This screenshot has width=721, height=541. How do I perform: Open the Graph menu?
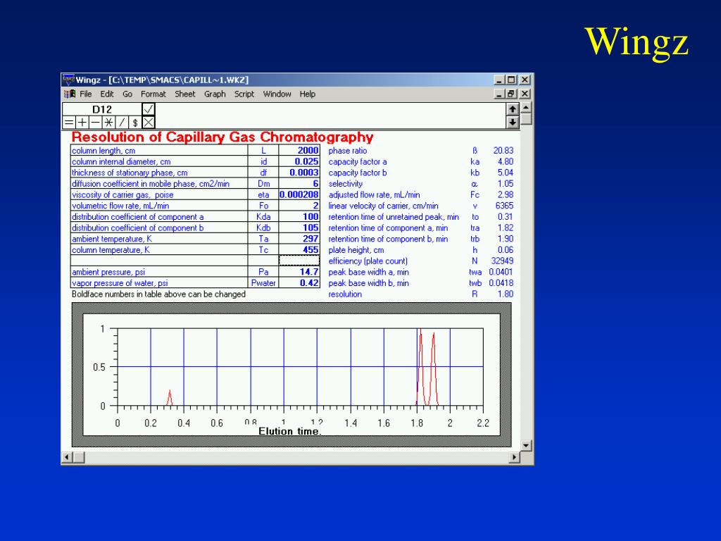pyautogui.click(x=215, y=94)
